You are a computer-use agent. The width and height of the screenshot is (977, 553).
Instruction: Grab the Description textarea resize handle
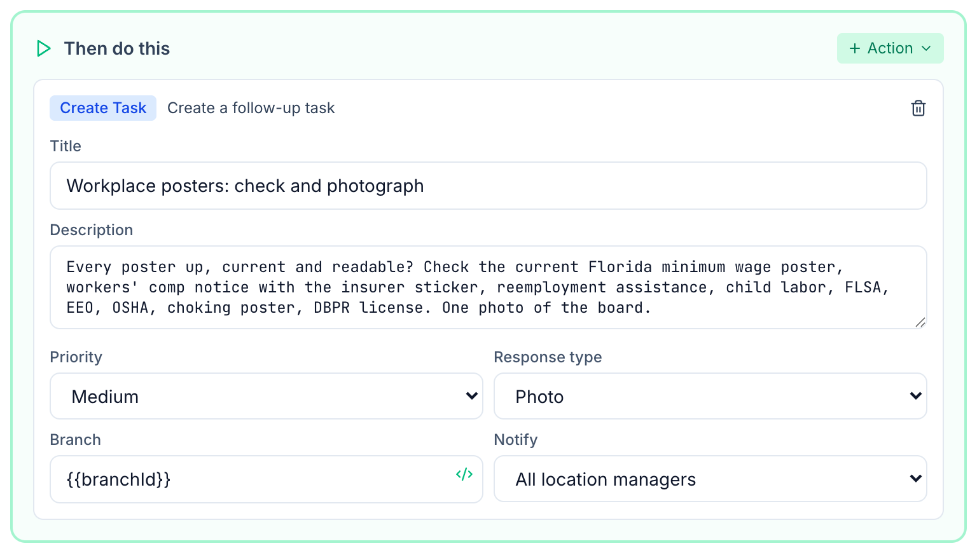(x=920, y=322)
